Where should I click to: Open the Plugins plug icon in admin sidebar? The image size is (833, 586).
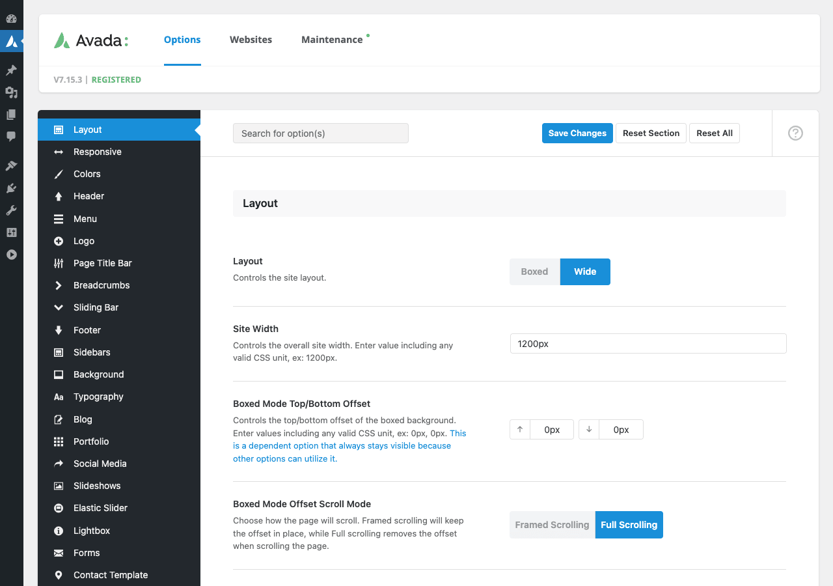pos(12,188)
